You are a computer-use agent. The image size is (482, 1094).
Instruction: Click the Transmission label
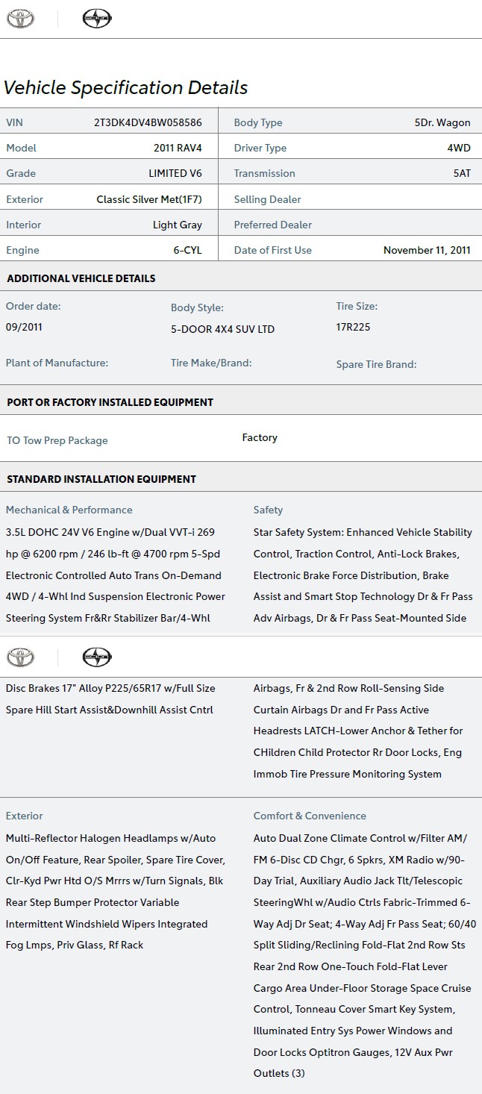tap(264, 173)
